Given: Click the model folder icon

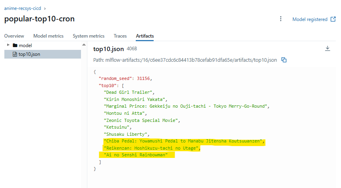Looking at the screenshot, I should (15, 46).
